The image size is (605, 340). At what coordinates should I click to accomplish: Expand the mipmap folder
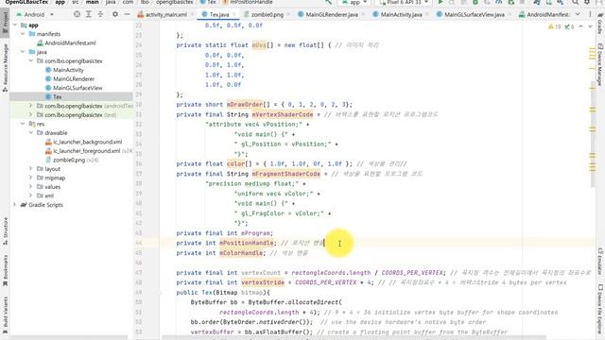[31, 178]
